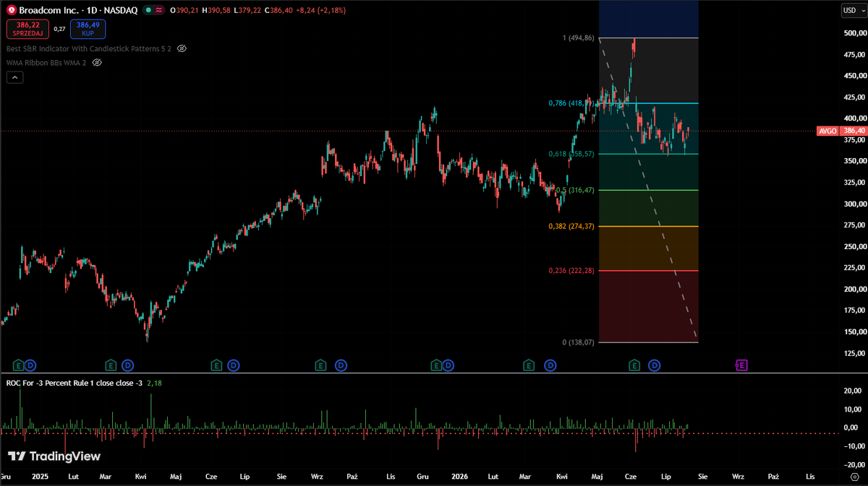Click dividend D marker near Cze 2026
Viewport: 868px width, 486px height.
655,365
